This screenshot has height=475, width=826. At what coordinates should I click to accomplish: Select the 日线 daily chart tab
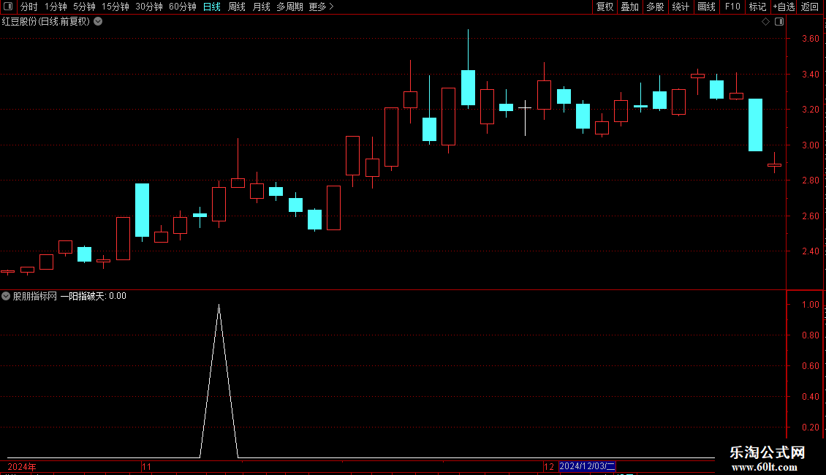[212, 7]
